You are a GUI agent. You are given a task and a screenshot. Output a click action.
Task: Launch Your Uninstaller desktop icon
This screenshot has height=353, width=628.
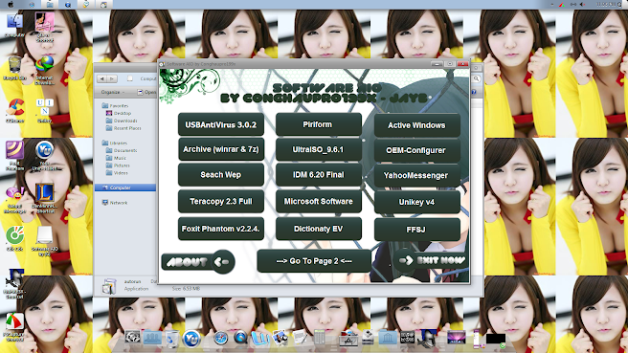(44, 155)
